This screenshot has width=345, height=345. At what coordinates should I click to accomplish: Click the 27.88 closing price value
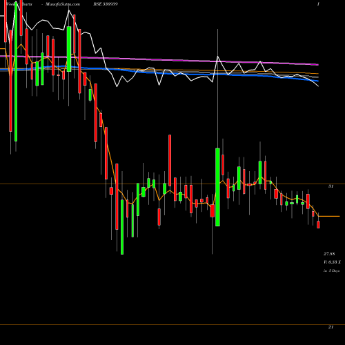tap(329, 254)
